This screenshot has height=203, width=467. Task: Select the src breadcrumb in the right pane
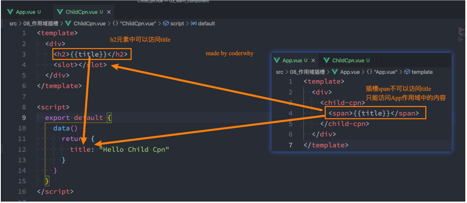point(279,72)
